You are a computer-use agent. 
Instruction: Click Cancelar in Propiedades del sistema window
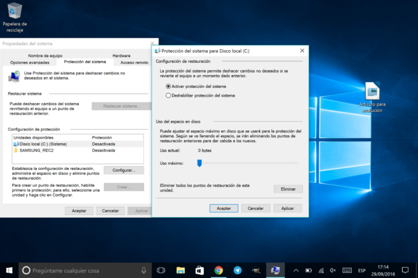[x=110, y=211]
